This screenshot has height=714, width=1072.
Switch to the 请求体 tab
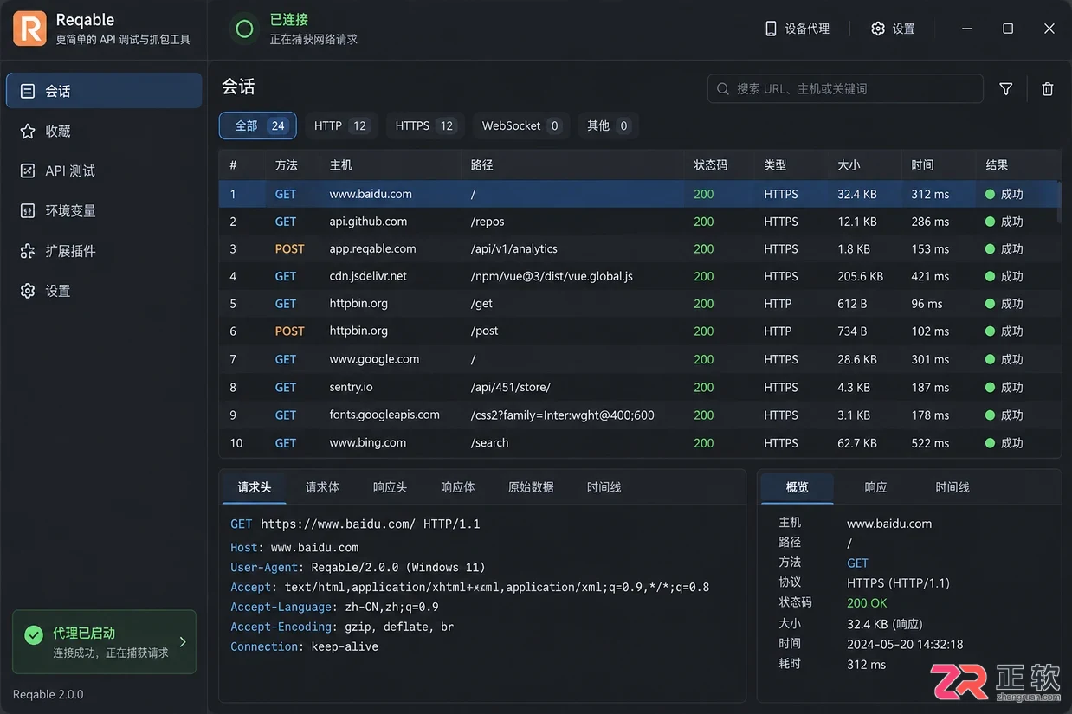tap(322, 487)
